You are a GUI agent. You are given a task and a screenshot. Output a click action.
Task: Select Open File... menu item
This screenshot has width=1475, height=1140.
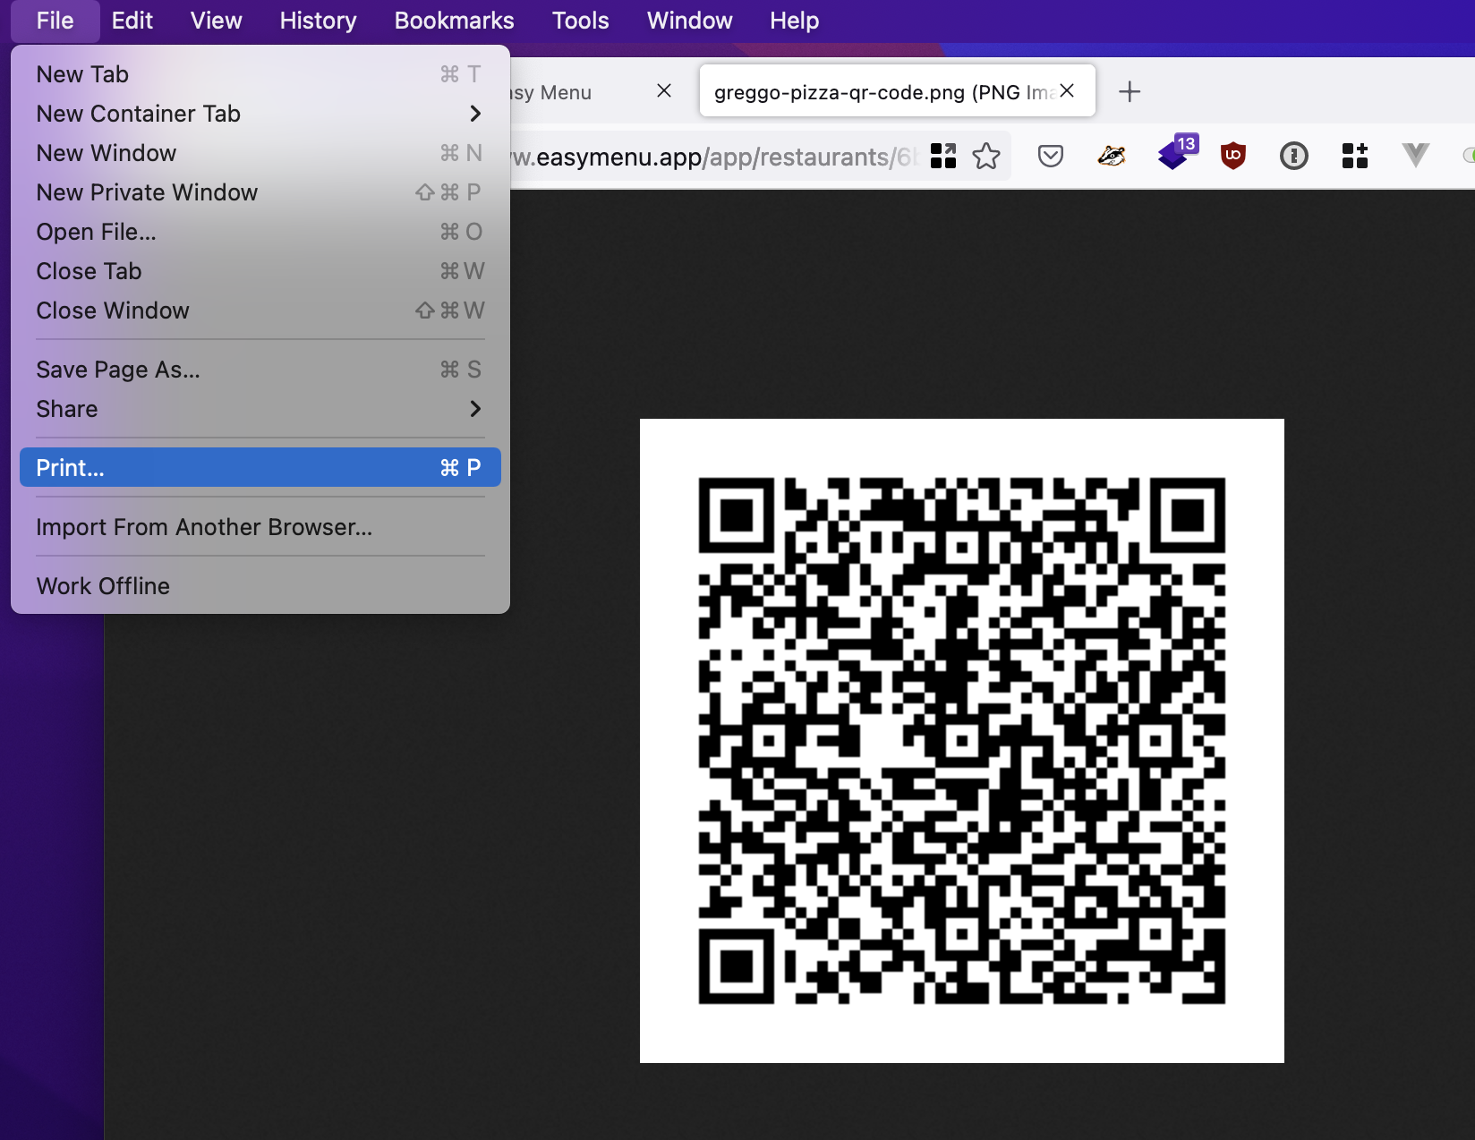click(x=260, y=232)
